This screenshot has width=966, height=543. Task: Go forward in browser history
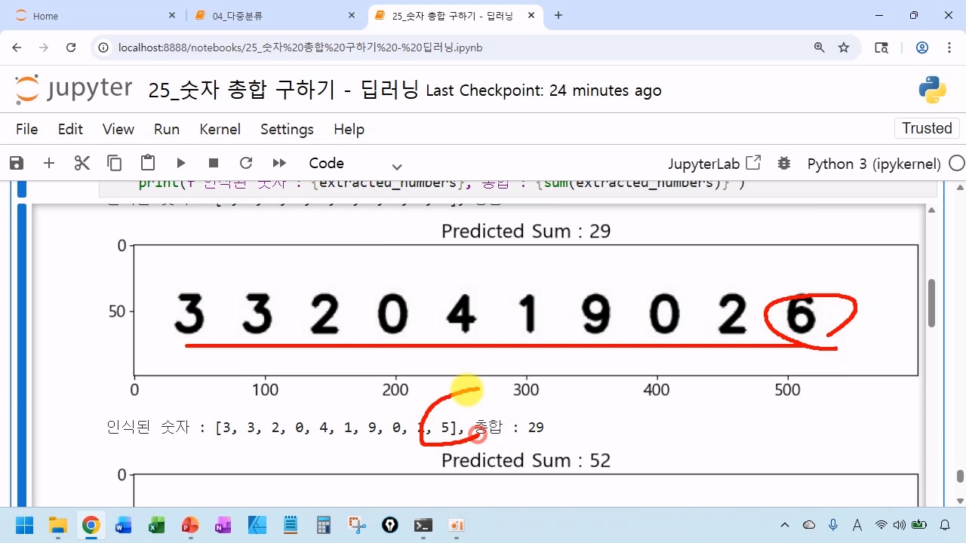tap(44, 48)
